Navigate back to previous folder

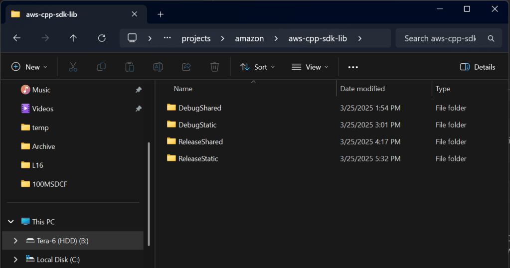(17, 38)
